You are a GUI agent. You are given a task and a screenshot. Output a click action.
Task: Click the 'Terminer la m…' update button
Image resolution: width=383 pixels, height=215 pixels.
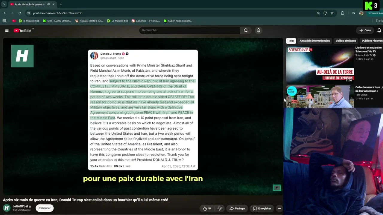[x=375, y=13]
